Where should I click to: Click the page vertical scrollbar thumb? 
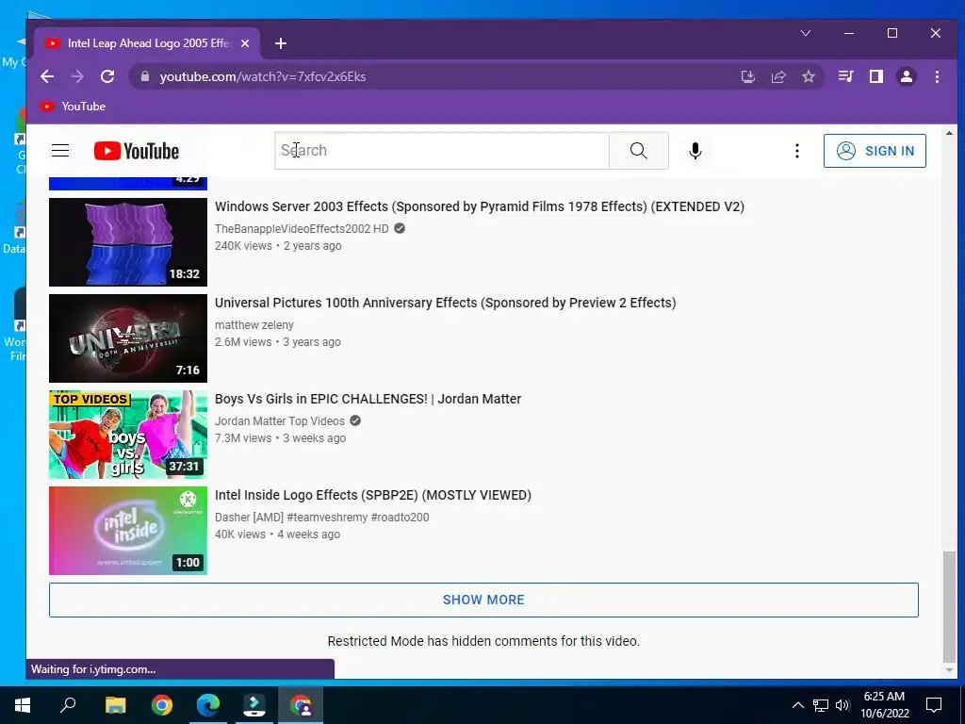[949, 605]
